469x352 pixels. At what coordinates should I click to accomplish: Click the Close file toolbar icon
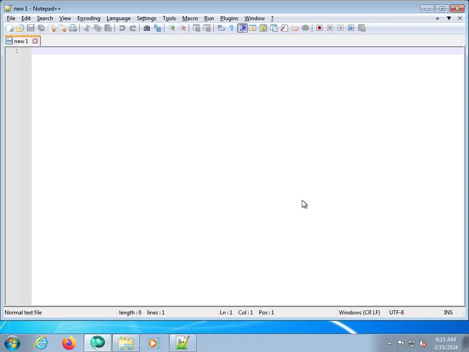click(x=52, y=28)
